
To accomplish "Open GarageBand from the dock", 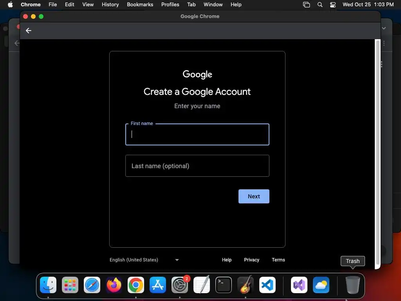I will (x=246, y=285).
